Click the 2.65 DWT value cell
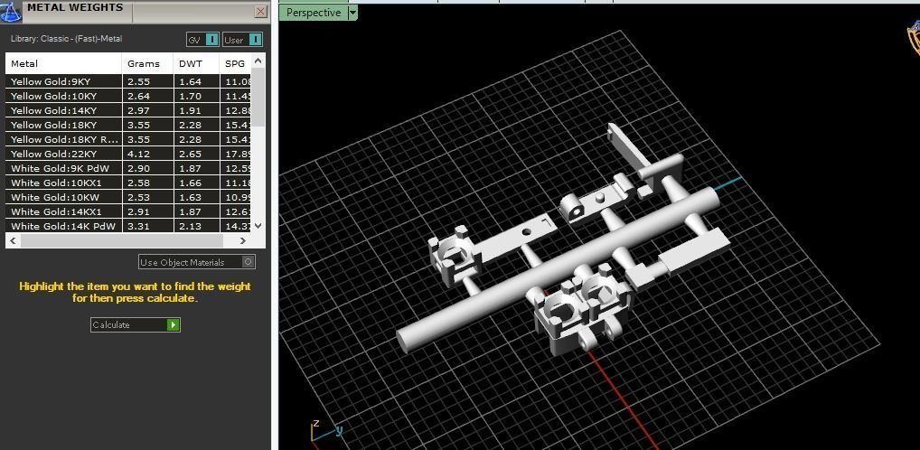920x450 pixels. [196, 154]
